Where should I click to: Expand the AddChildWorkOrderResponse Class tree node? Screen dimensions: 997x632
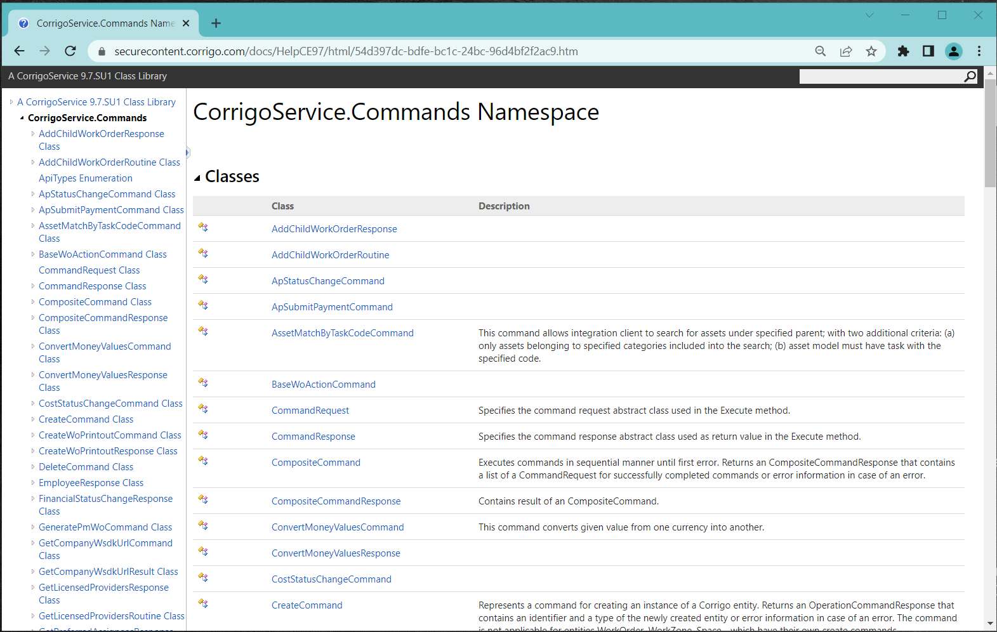coord(33,133)
